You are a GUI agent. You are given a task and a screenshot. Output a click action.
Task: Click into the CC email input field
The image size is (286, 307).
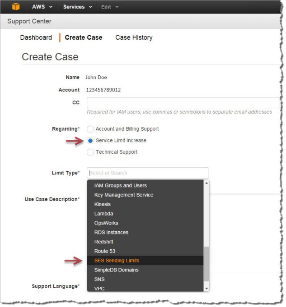pyautogui.click(x=183, y=102)
